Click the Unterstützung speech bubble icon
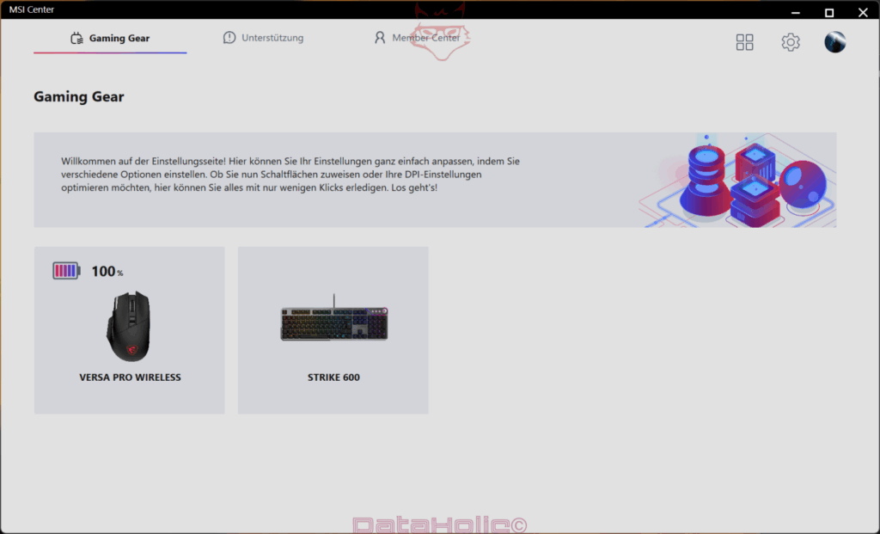Viewport: 880px width, 534px height. tap(229, 38)
